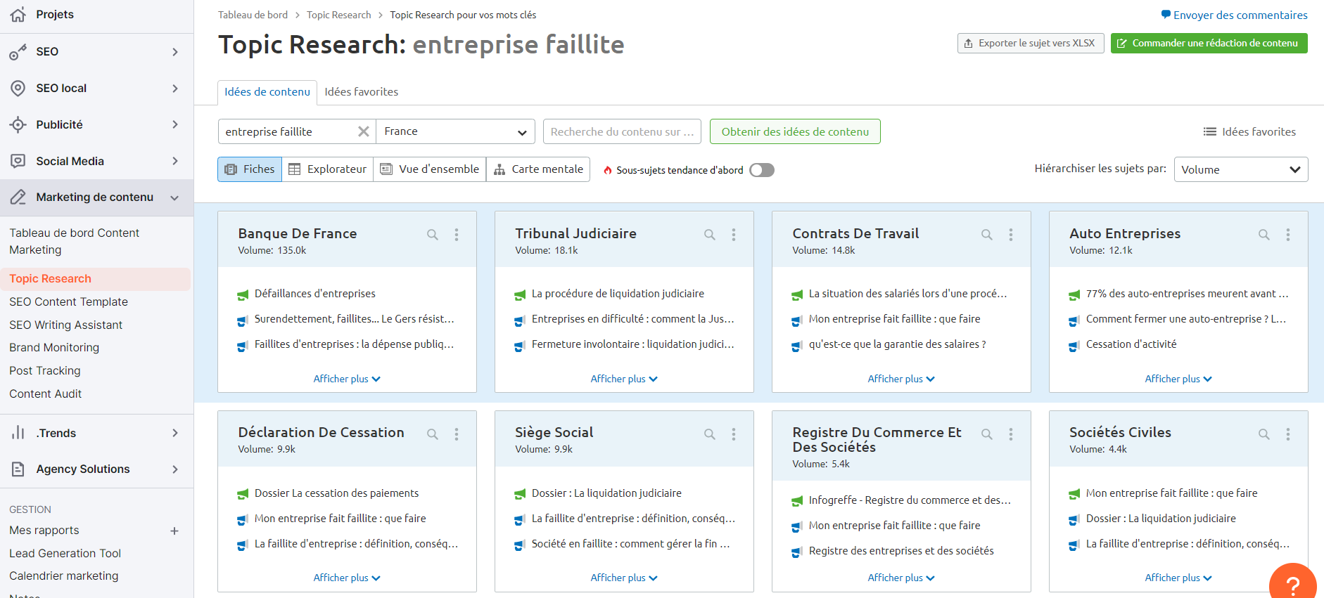1324x598 pixels.
Task: Click the SEO key icon in sidebar
Action: pyautogui.click(x=18, y=52)
